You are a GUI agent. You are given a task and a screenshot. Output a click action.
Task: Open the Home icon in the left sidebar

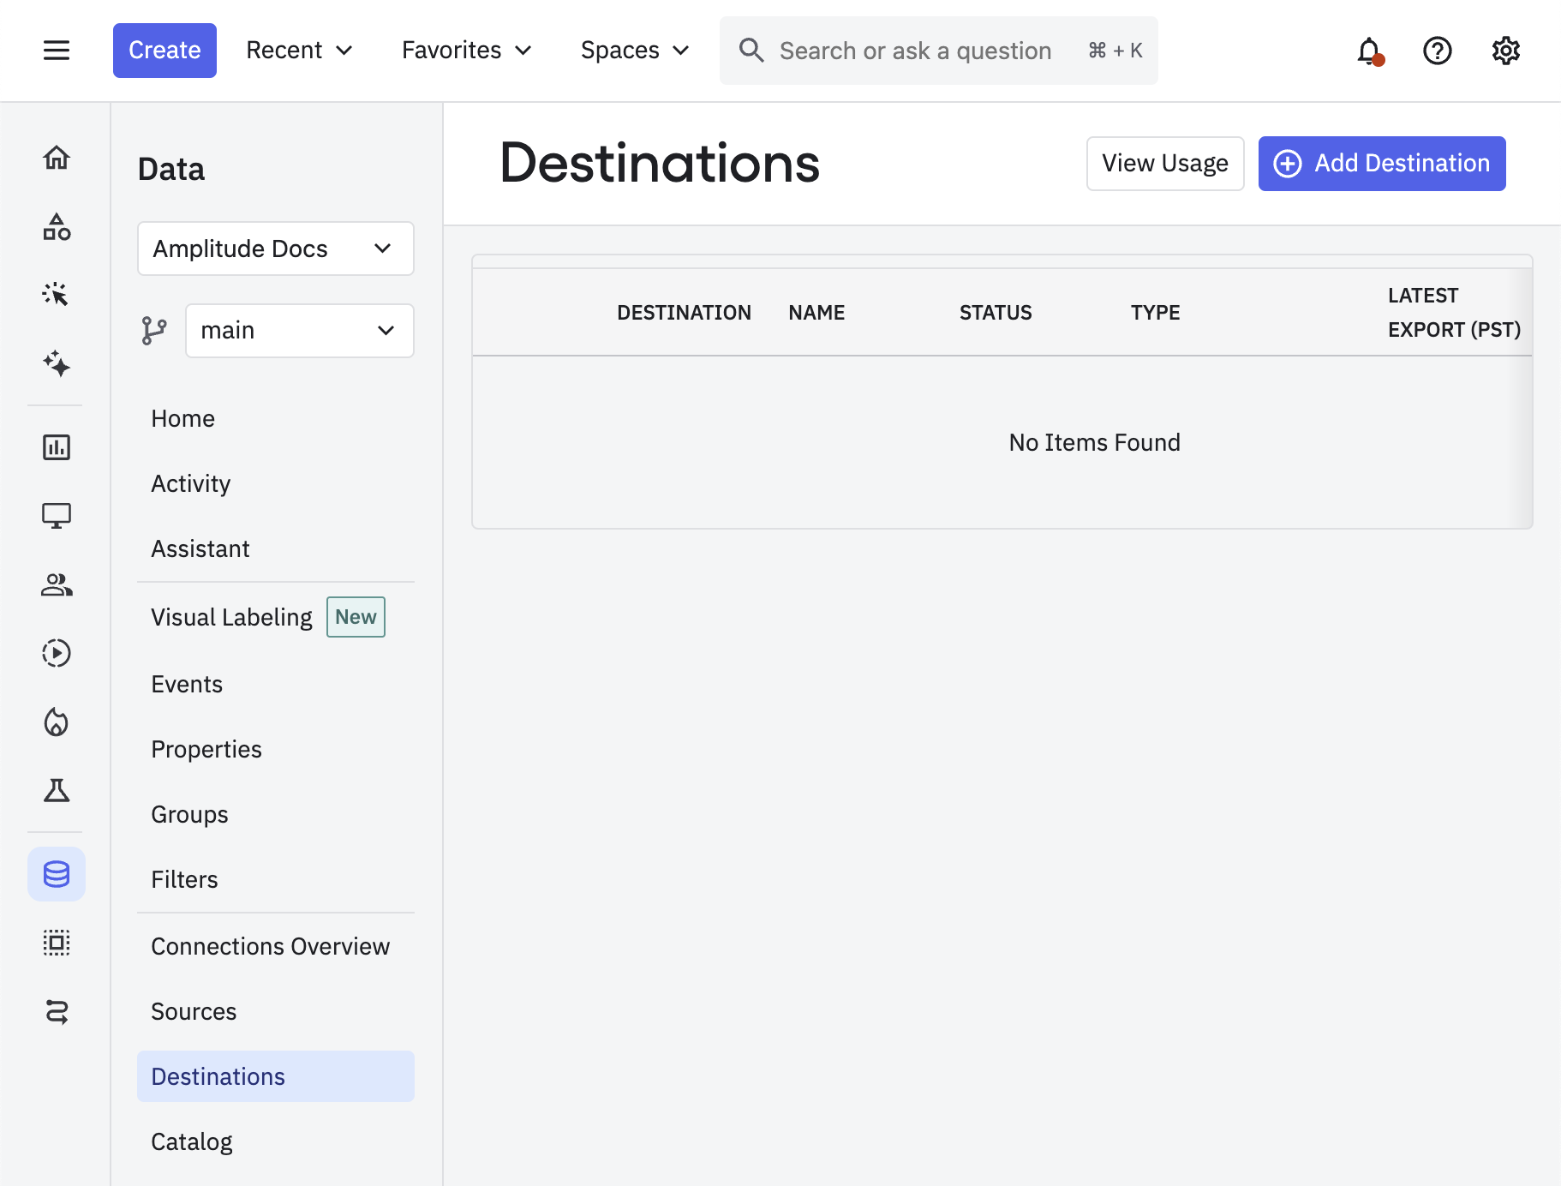coord(56,159)
